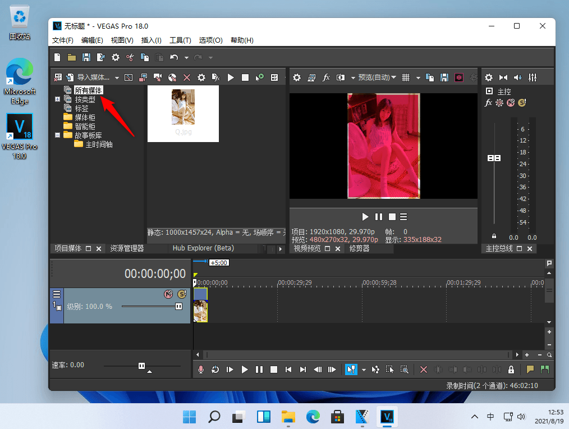Image resolution: width=569 pixels, height=429 pixels.
Task: Click the Cut scissors icon
Action: click(130, 57)
